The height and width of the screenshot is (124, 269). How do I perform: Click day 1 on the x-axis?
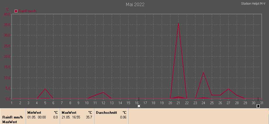pos(12,103)
